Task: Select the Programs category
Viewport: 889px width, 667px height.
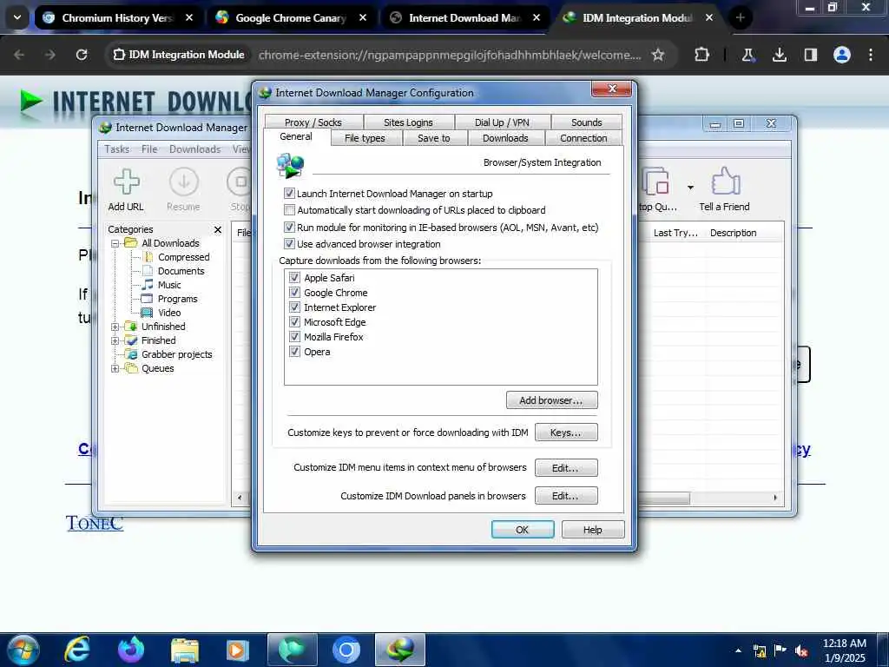Action: click(x=177, y=299)
